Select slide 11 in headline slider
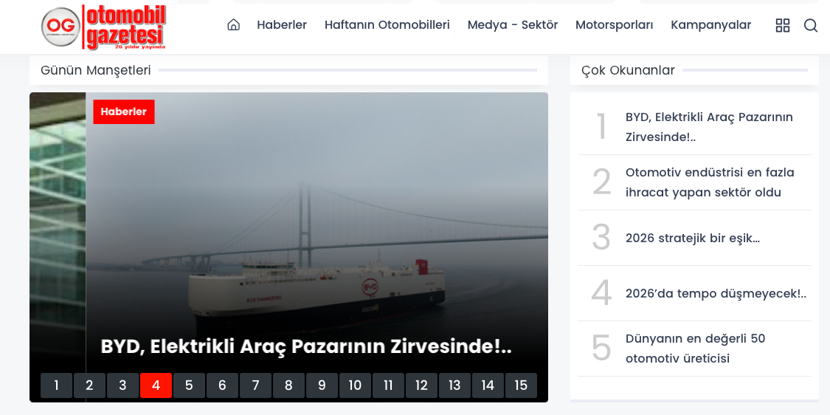The image size is (830, 415). [389, 385]
